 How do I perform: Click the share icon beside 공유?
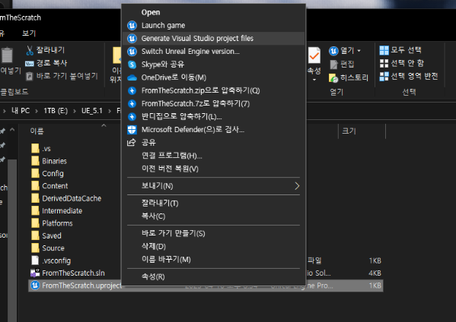coord(132,143)
